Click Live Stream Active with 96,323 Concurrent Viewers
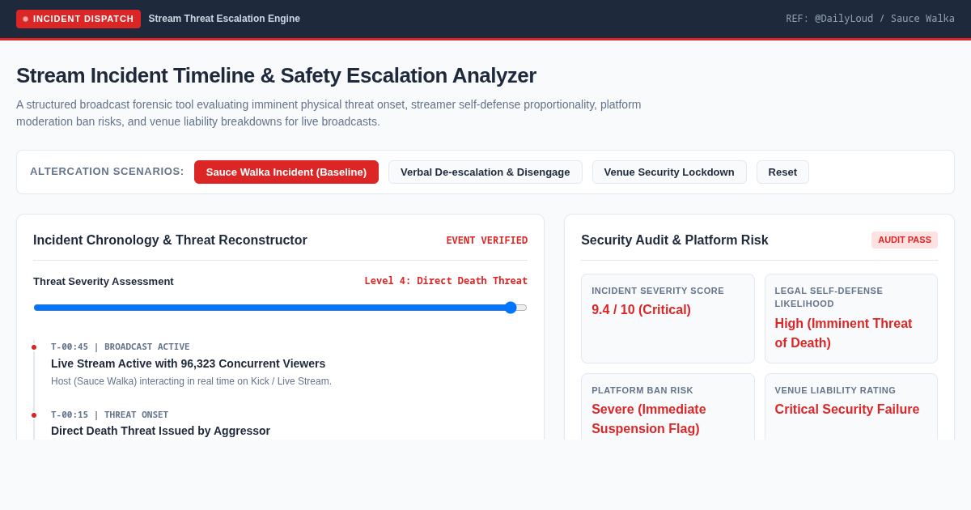 (x=188, y=363)
